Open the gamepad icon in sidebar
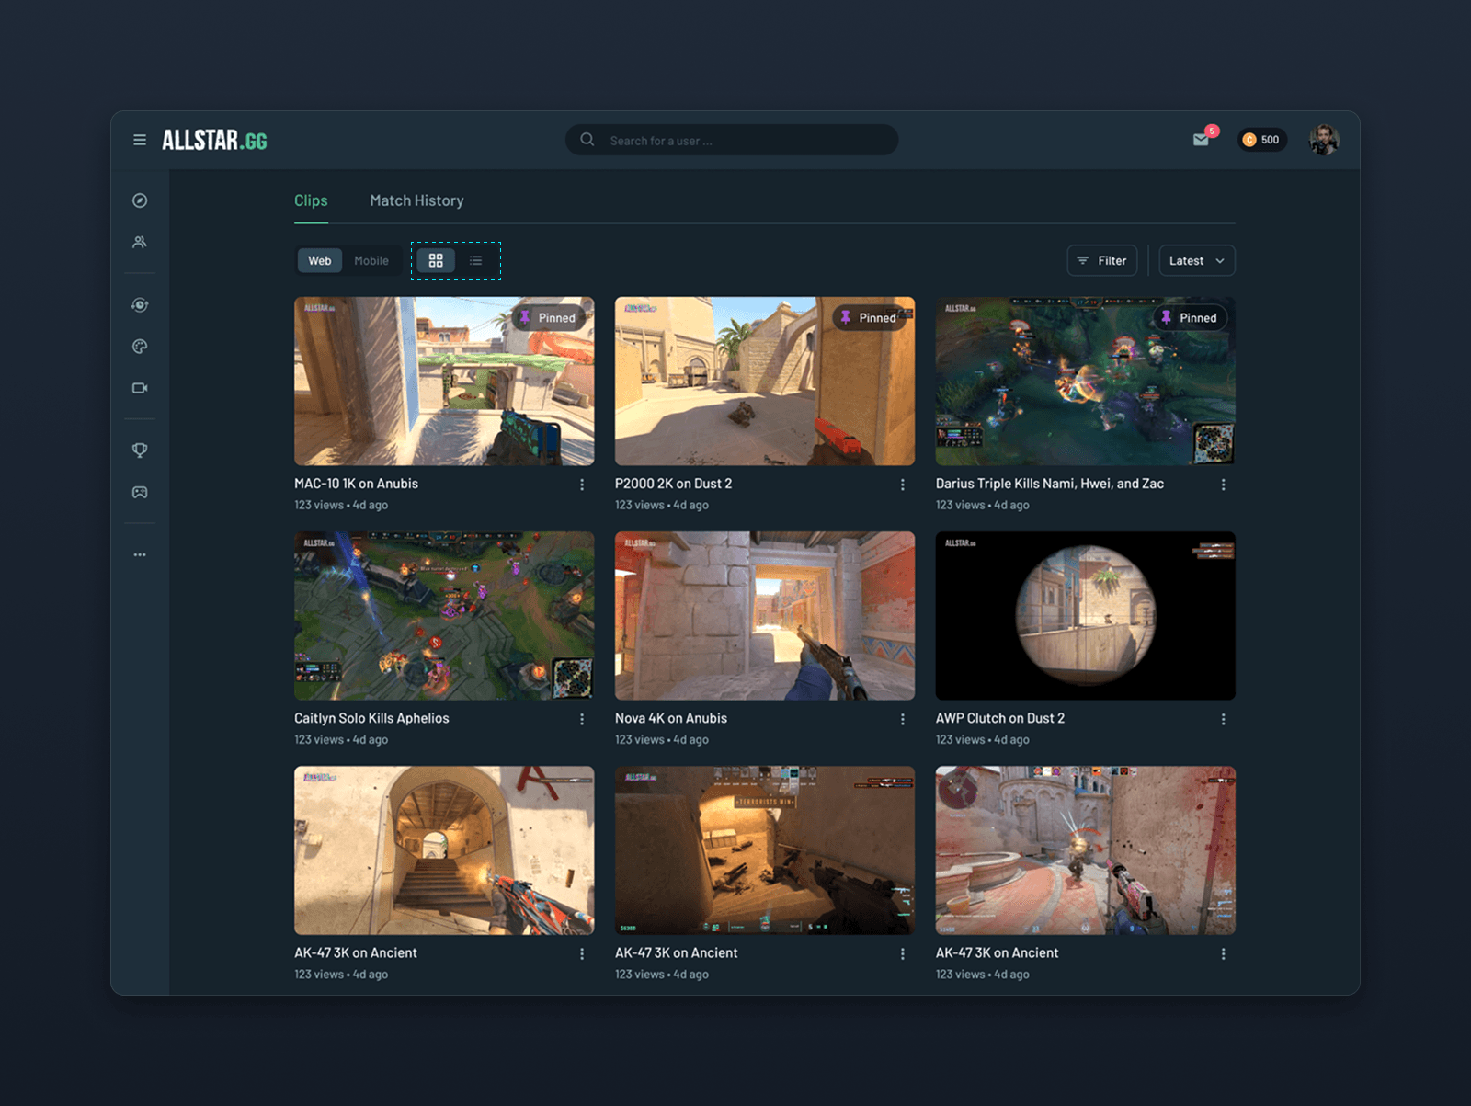Viewport: 1471px width, 1106px height. pos(140,492)
